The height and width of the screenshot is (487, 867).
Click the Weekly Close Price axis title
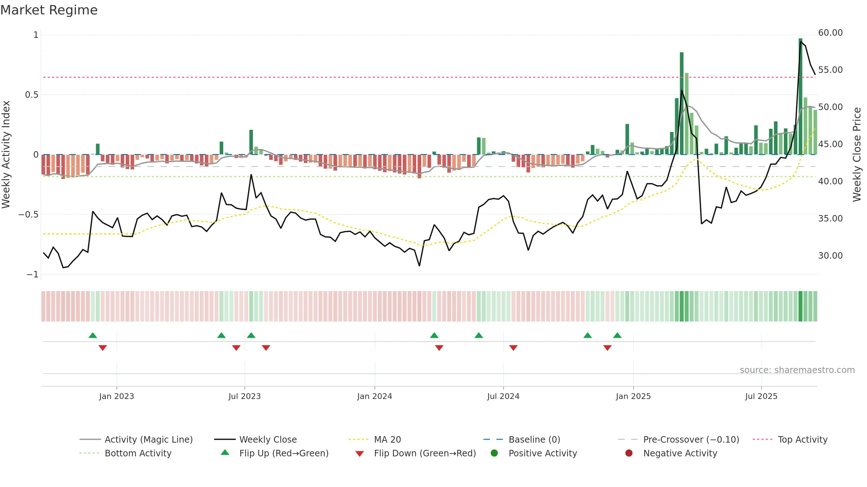857,154
